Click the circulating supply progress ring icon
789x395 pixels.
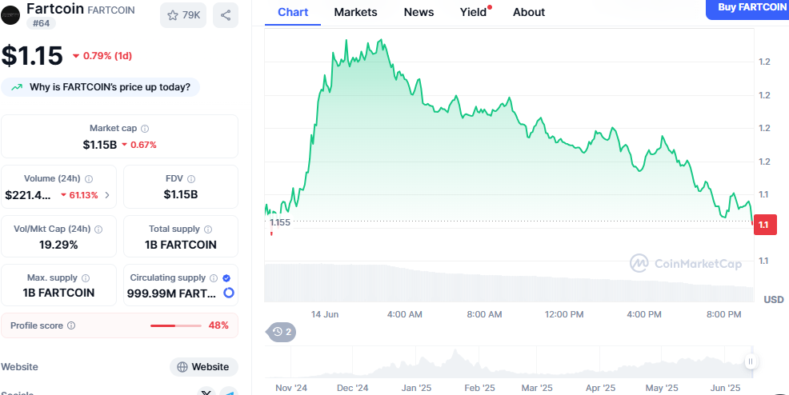pos(228,293)
